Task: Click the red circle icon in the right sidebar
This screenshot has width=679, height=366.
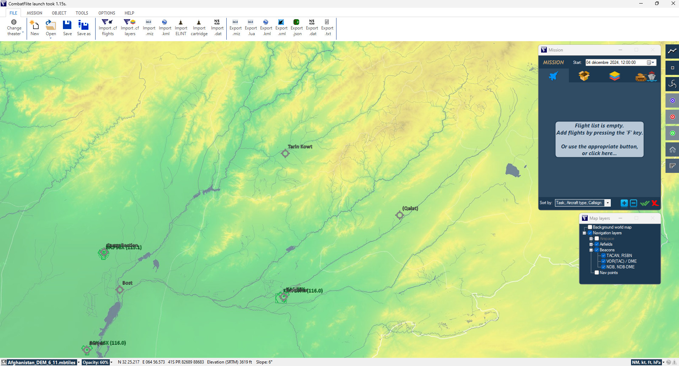Action: pyautogui.click(x=672, y=117)
